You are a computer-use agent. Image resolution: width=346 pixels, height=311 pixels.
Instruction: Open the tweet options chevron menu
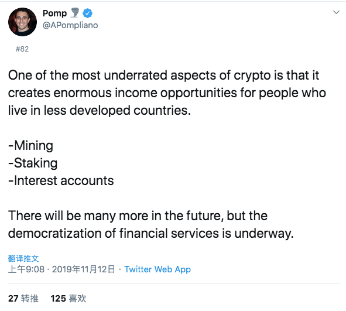click(336, 12)
